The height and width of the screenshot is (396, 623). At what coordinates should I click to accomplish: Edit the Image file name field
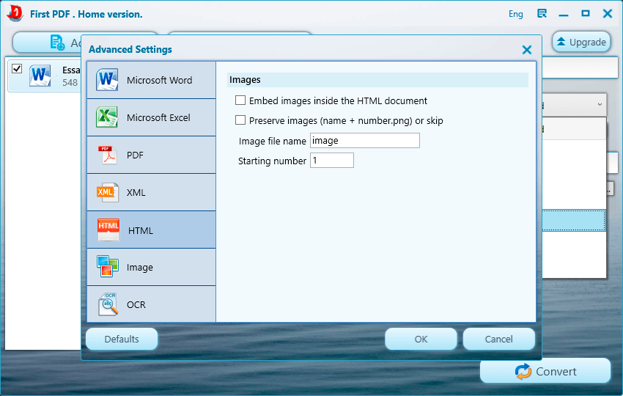[365, 141]
